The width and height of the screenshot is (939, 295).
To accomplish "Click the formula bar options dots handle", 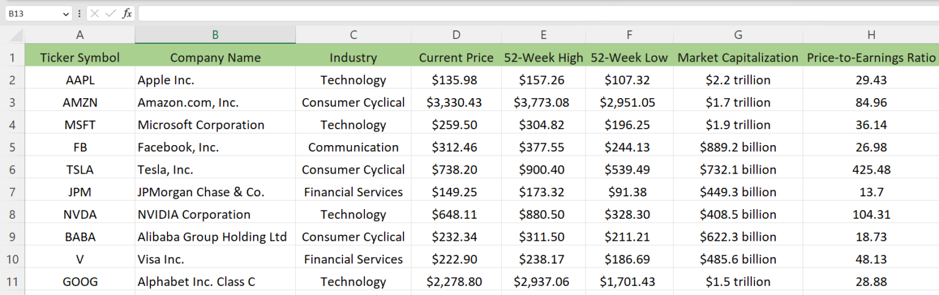I will (79, 13).
